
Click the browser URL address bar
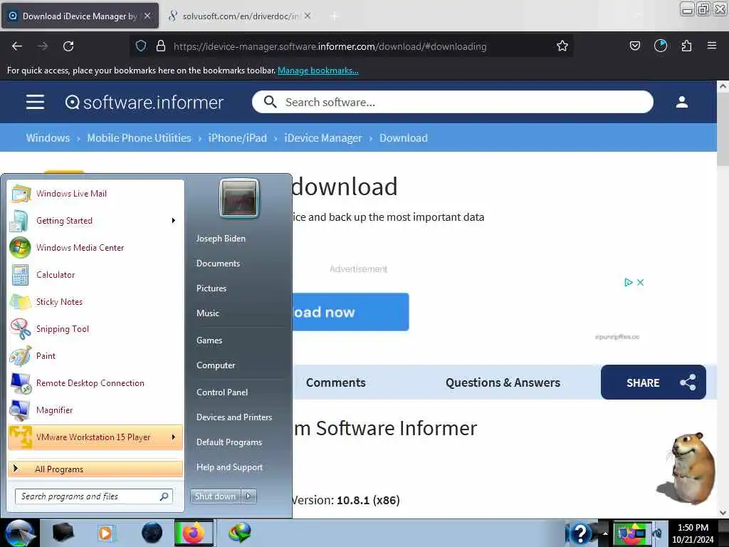pyautogui.click(x=351, y=46)
